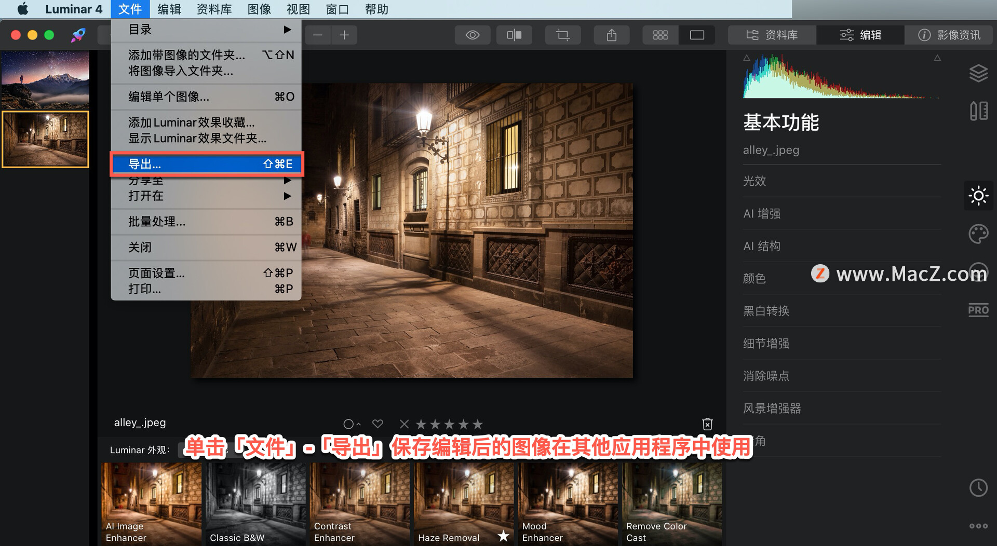Toggle highlight clipping triangle on histogram
This screenshot has width=997, height=546.
[x=937, y=58]
